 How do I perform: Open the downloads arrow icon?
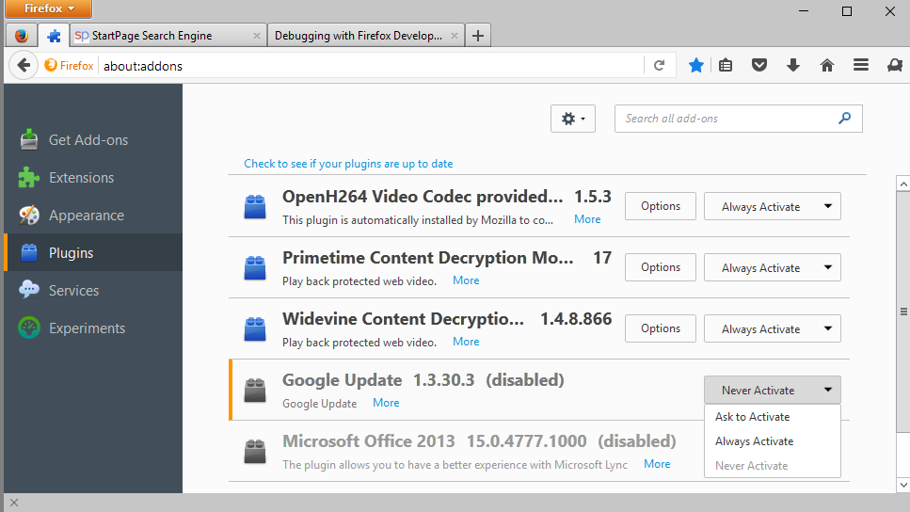[793, 65]
